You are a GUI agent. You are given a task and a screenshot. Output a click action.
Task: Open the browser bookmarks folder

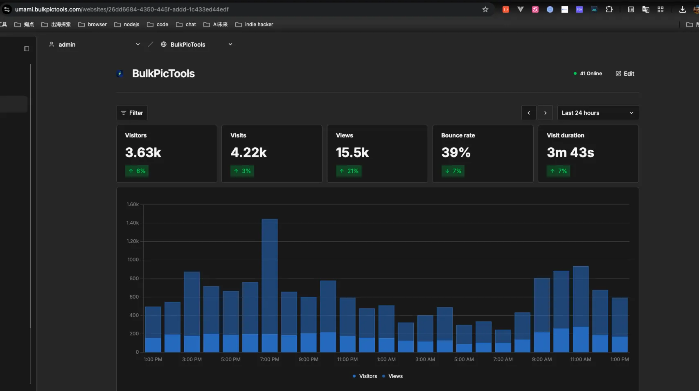[92, 25]
